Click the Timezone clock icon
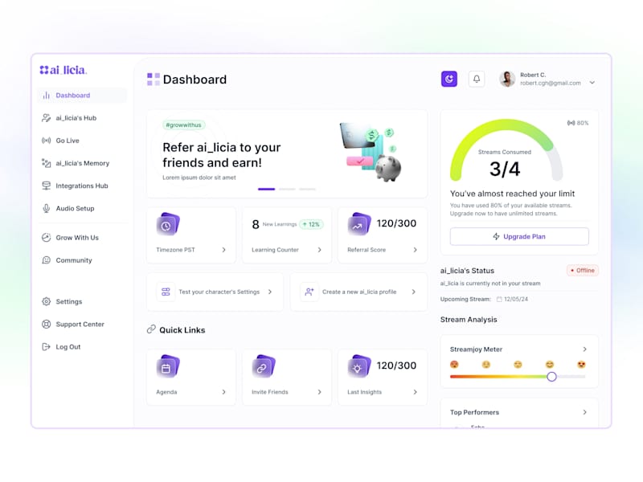 pos(167,224)
